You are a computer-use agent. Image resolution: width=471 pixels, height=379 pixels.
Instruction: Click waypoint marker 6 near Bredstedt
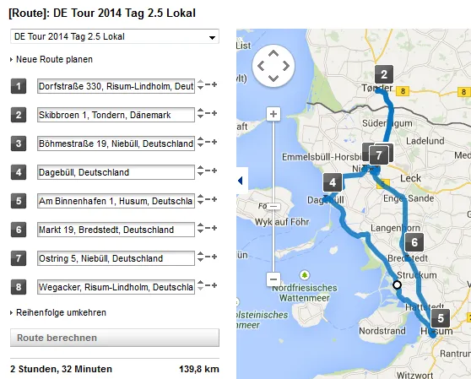coord(414,242)
